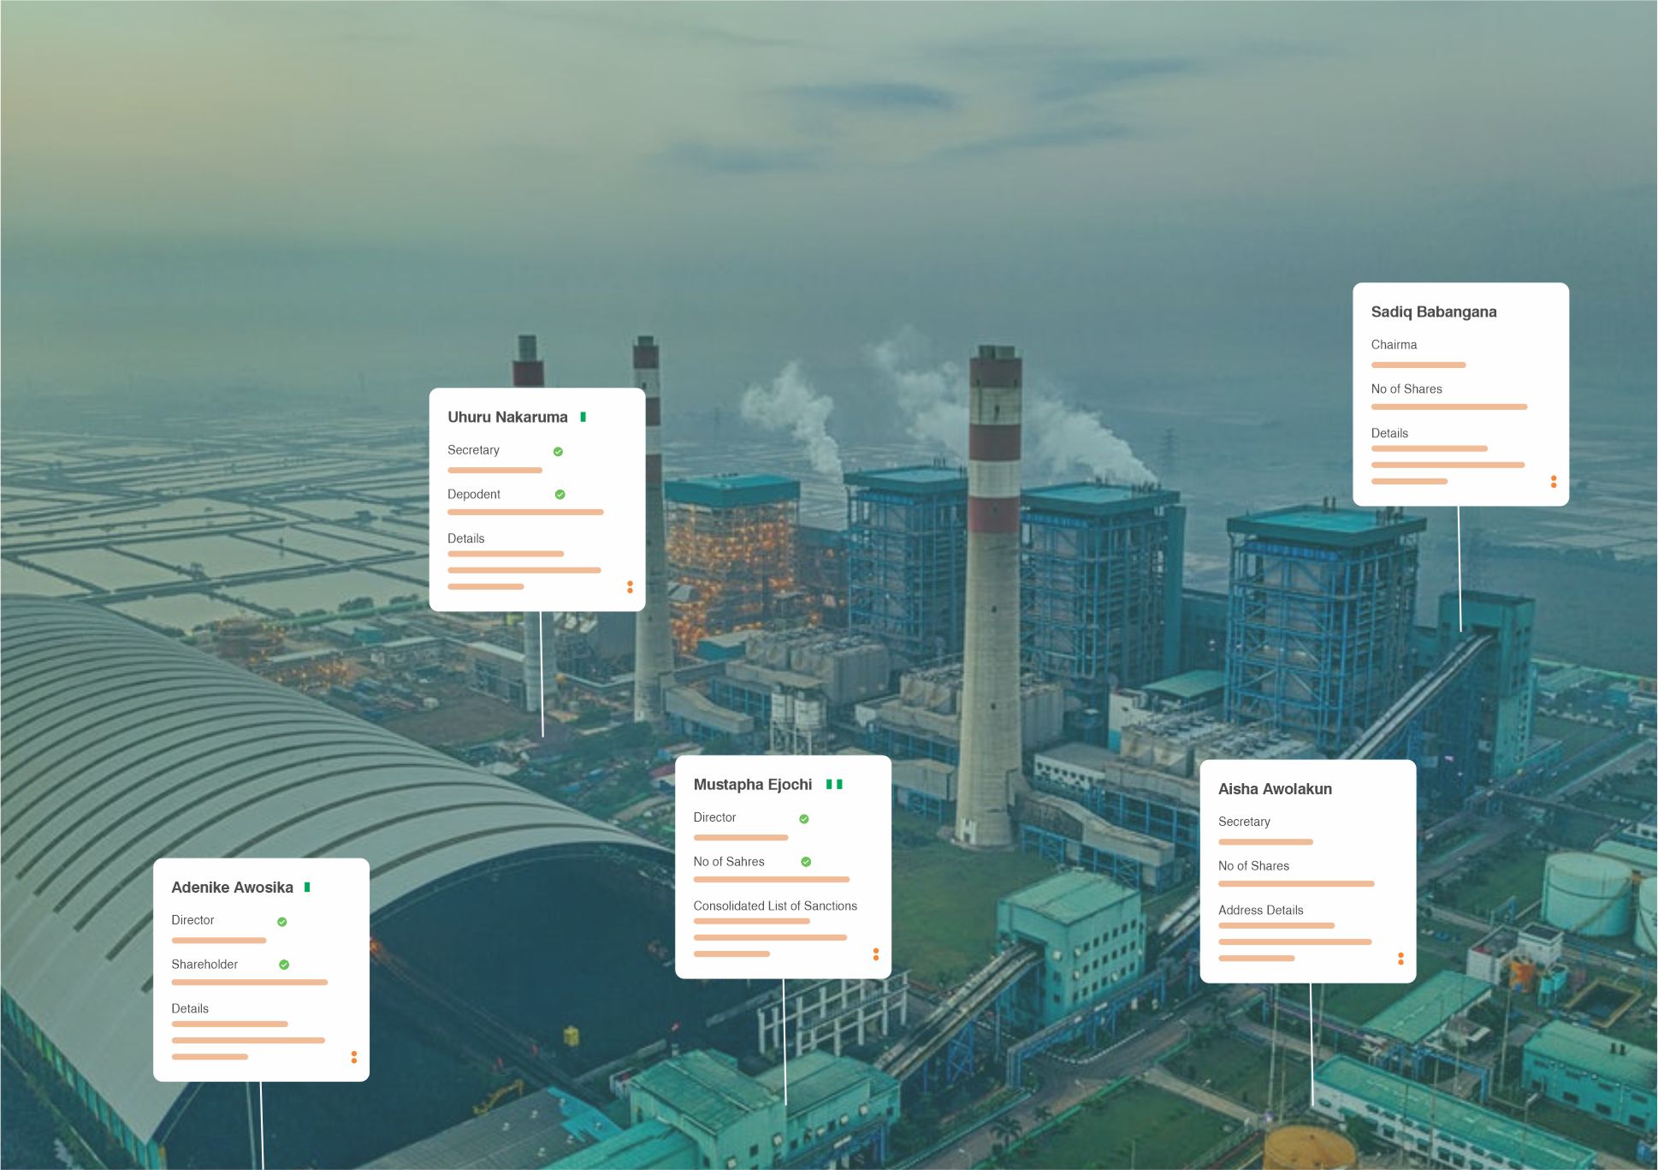
Task: Open more options on Aisha Awolakun card
Action: pyautogui.click(x=1400, y=959)
